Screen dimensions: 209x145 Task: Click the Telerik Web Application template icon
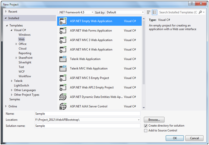coord(63,59)
